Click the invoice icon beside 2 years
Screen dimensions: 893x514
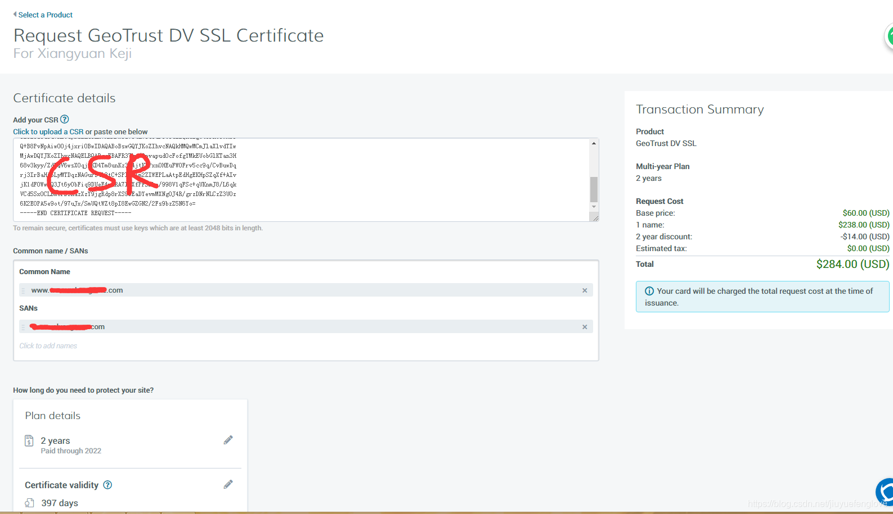(29, 441)
